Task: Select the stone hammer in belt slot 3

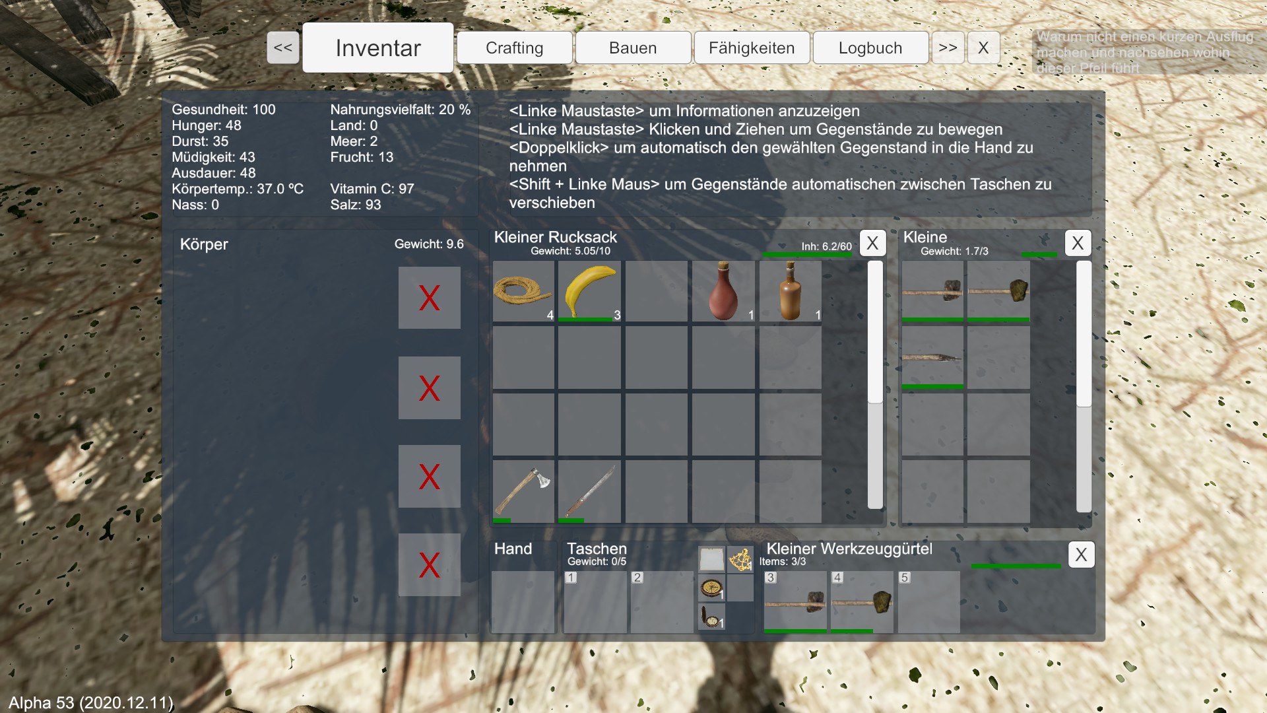Action: coord(795,602)
